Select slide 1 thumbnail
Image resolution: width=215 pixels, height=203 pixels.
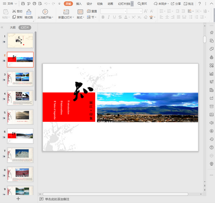tap(20, 40)
